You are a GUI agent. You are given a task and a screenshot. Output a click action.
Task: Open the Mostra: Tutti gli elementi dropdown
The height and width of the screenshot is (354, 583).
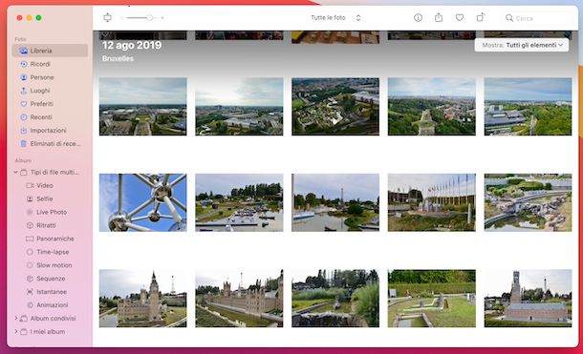(x=522, y=45)
